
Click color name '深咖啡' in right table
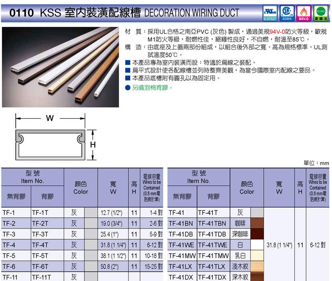[240, 234]
